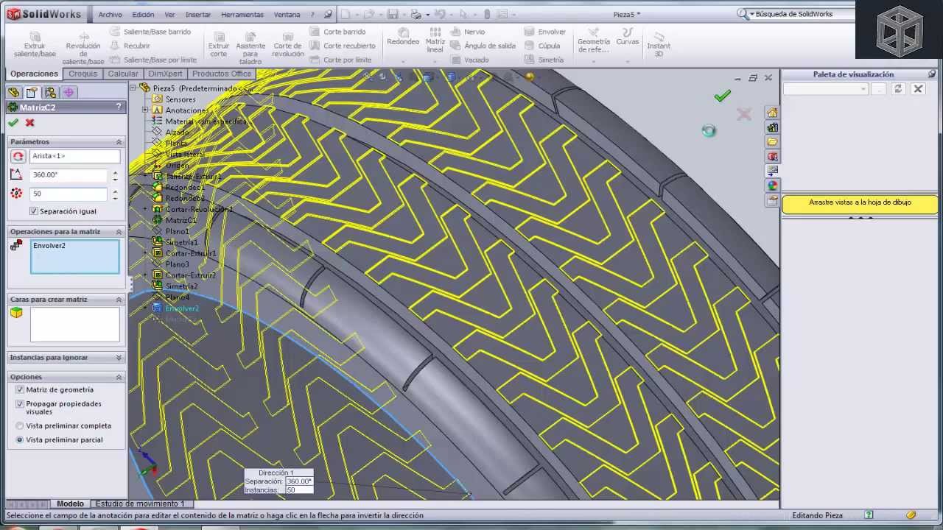Screen dimensions: 943x530
Task: Switch to the PropertyManager tab icon
Action: [32, 92]
